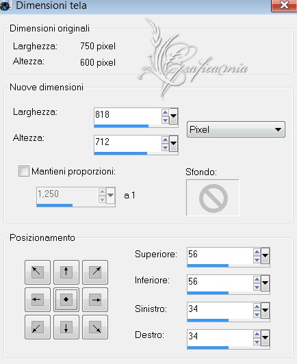297x364 pixels.
Task: Select the bottom-right placement arrow button
Action: [x=95, y=327]
